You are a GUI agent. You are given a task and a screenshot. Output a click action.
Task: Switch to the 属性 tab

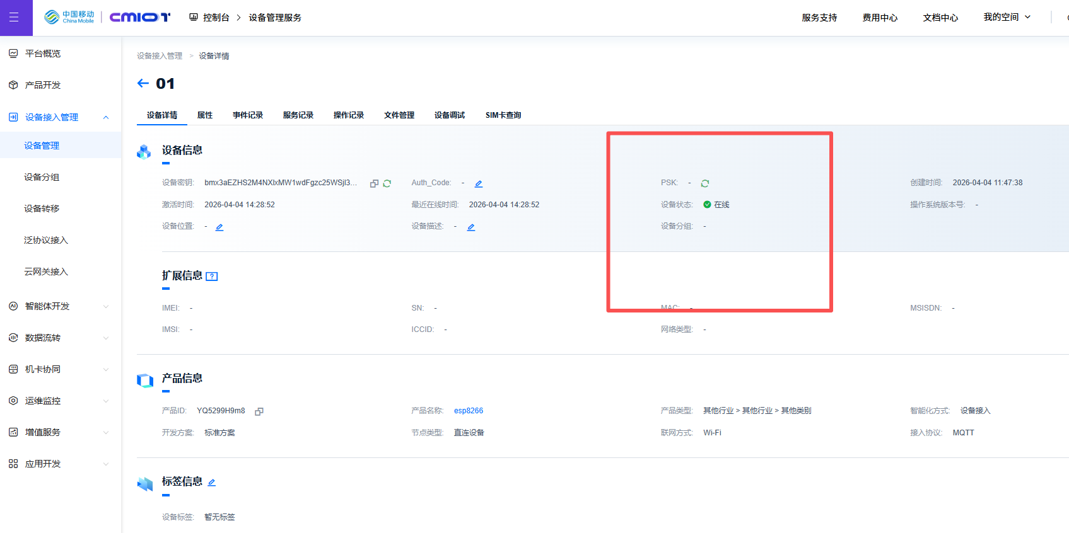click(205, 115)
